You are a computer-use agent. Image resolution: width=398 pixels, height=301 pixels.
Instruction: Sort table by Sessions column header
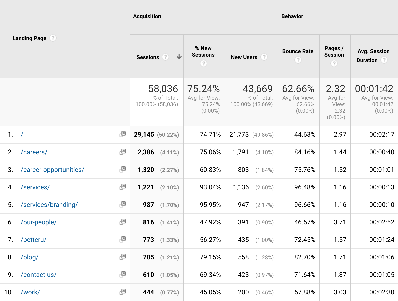pos(148,57)
